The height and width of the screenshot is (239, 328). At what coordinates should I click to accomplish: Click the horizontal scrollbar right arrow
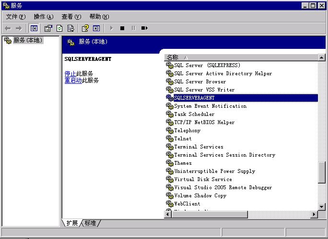pyautogui.click(x=314, y=215)
